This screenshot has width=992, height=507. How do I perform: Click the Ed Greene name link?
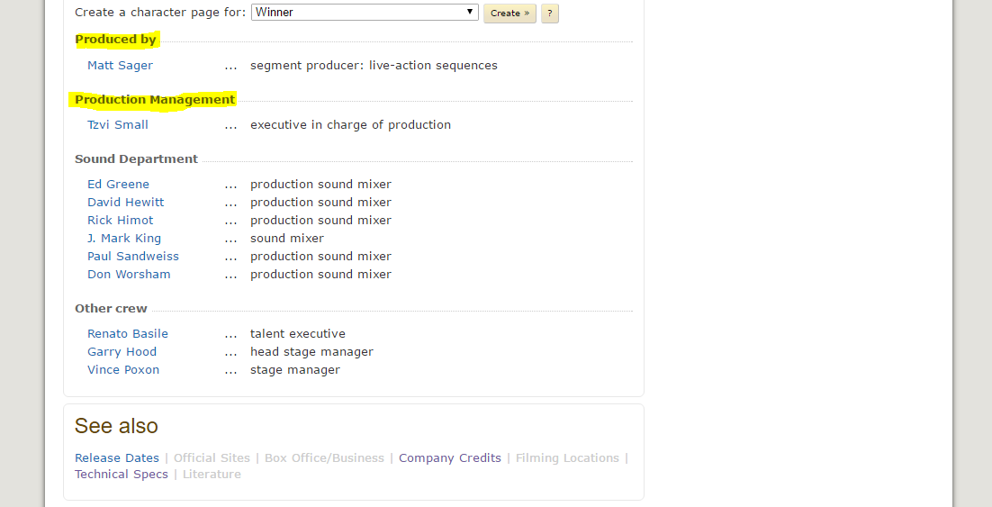tap(118, 185)
